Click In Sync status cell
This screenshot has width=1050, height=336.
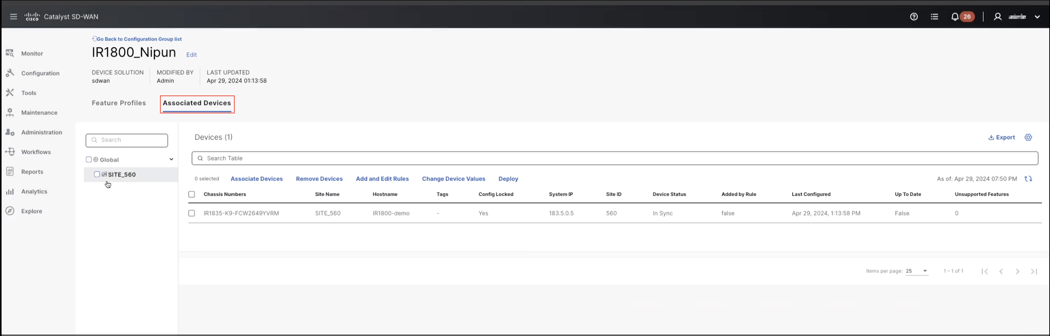[x=663, y=213]
